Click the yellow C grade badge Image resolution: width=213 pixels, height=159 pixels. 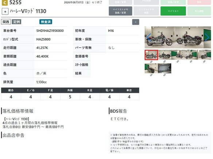pos(5,3)
